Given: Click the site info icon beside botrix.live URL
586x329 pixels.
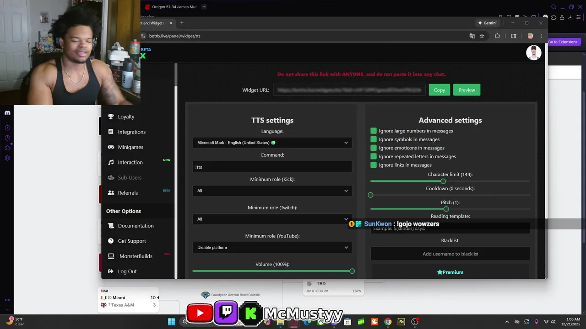Looking at the screenshot, I should tap(143, 36).
